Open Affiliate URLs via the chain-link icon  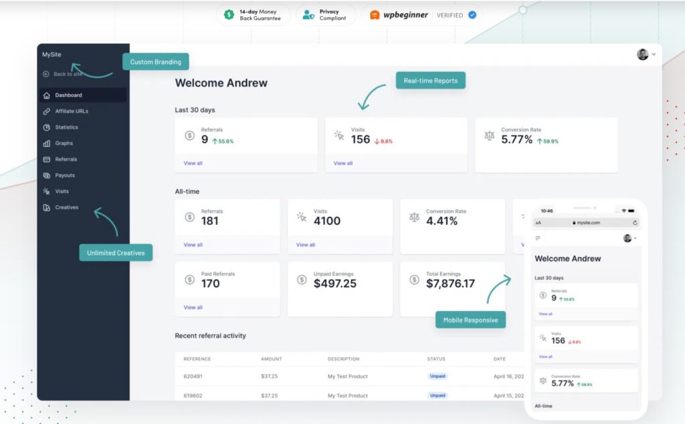(x=45, y=111)
